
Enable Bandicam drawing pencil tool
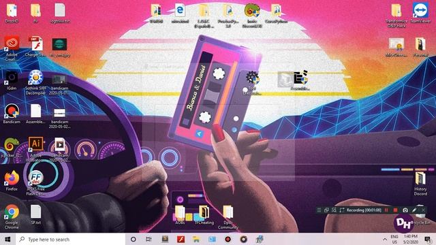click(414, 210)
